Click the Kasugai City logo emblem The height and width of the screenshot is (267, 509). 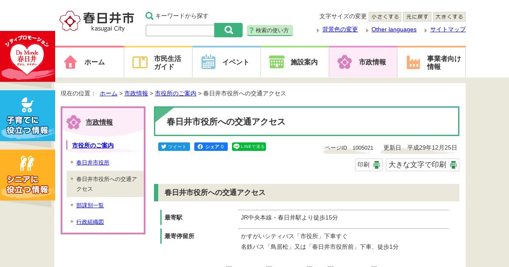click(70, 21)
